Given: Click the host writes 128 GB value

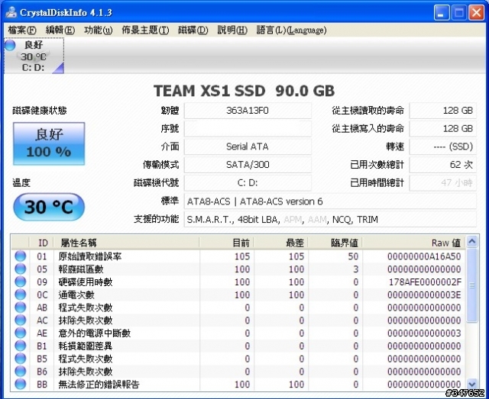Looking at the screenshot, I should point(443,129).
